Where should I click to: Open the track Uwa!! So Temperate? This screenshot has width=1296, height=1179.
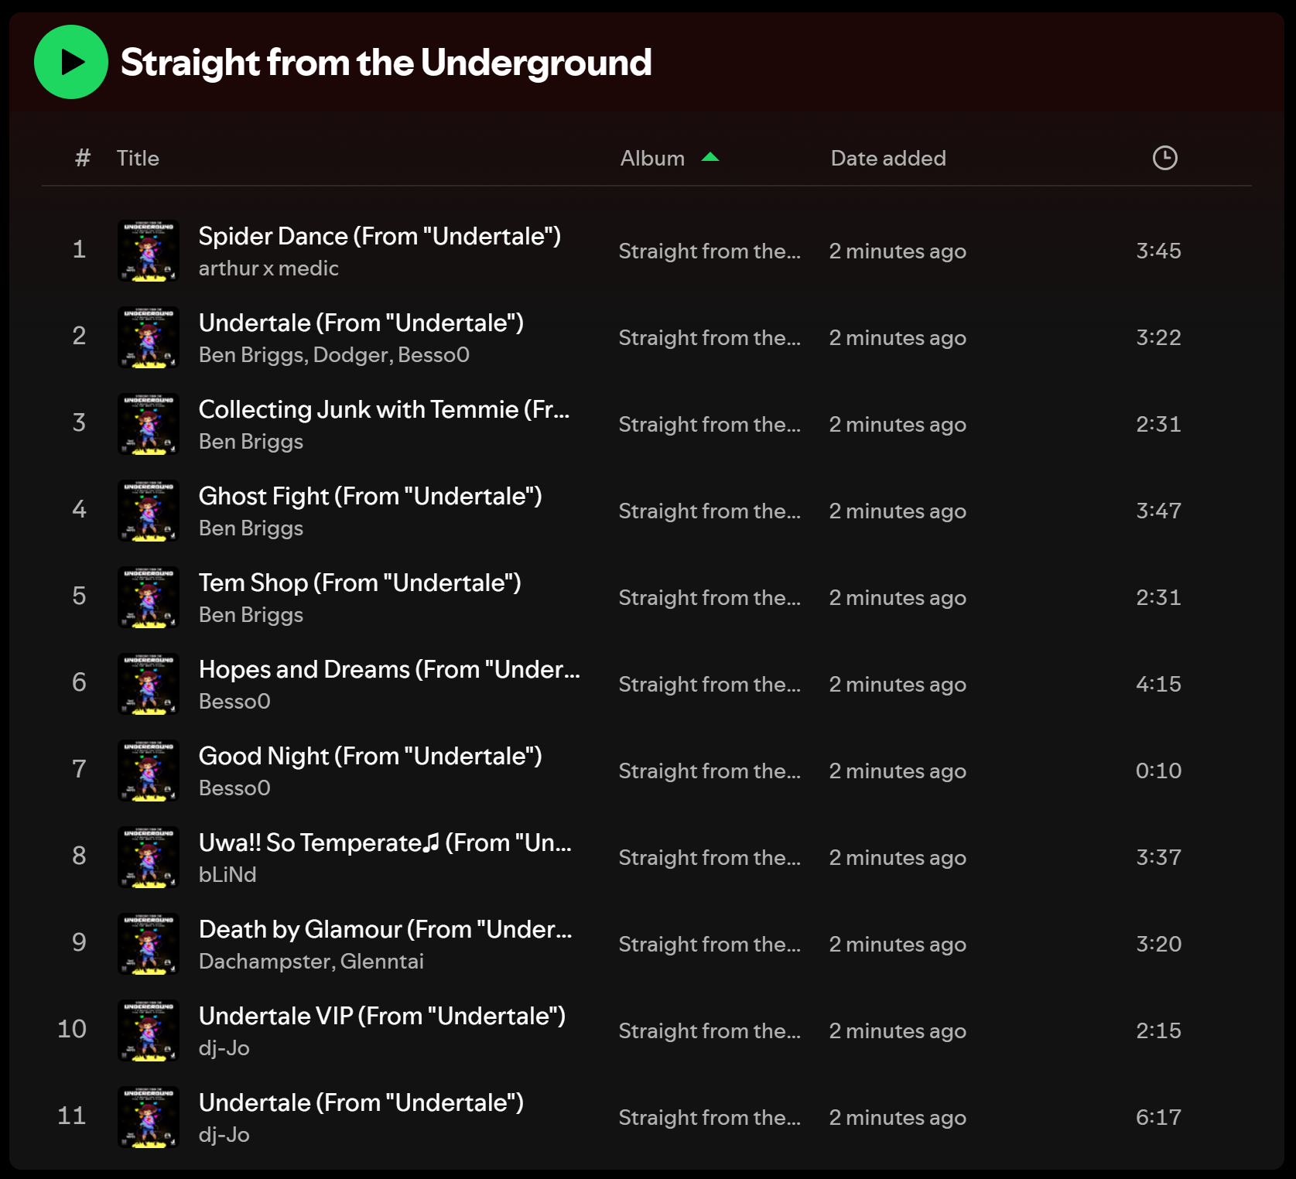pyautogui.click(x=385, y=842)
